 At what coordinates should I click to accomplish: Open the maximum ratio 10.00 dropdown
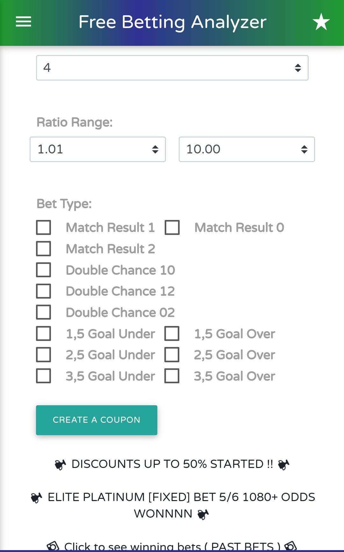247,149
